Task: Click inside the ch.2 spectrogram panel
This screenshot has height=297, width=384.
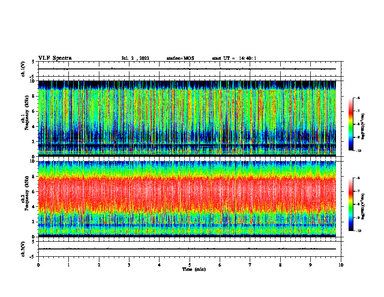Action: [x=187, y=199]
